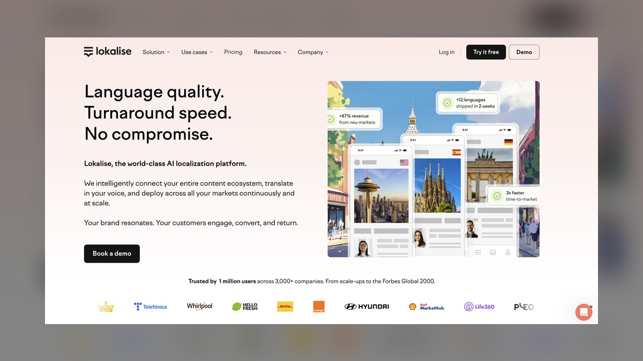Click the Try it free button

[x=486, y=52]
